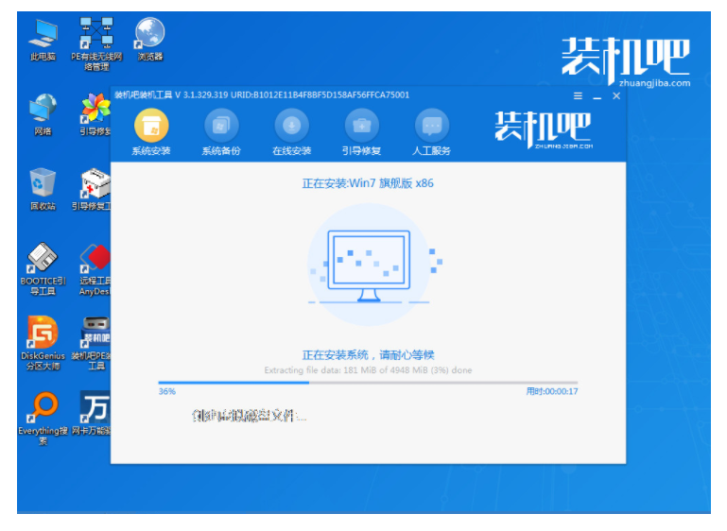The height and width of the screenshot is (531, 727).
Task: Switch to 系统备份 section
Action: (221, 126)
